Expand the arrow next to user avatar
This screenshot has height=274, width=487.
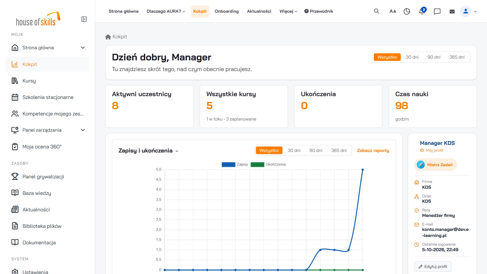[x=475, y=11]
